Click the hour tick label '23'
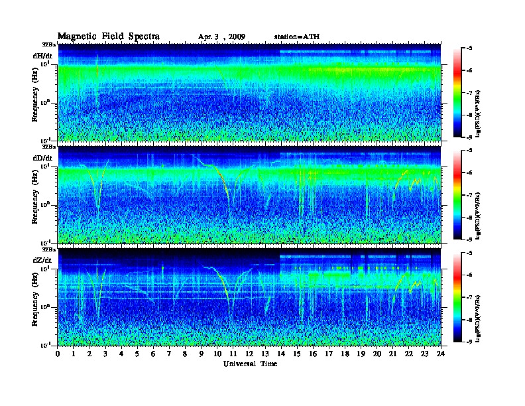 click(424, 354)
